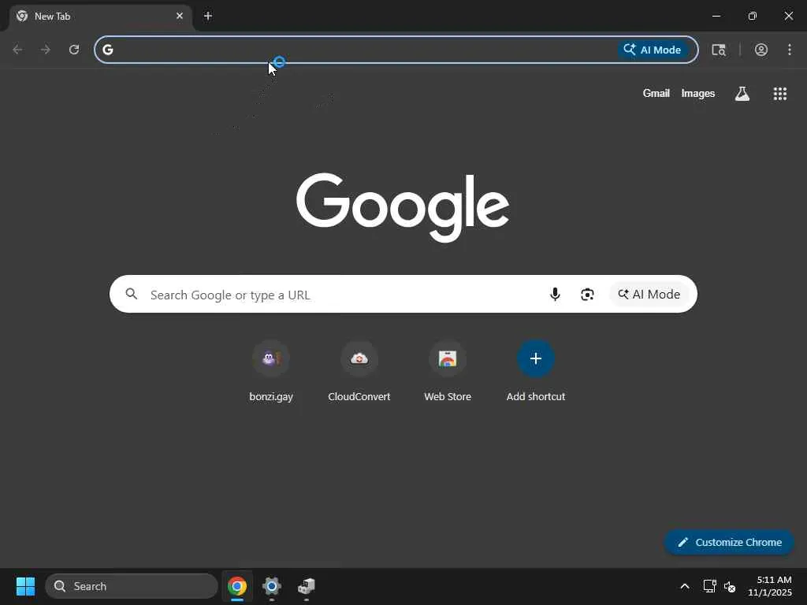
Task: Restore down the Chrome window
Action: click(753, 16)
